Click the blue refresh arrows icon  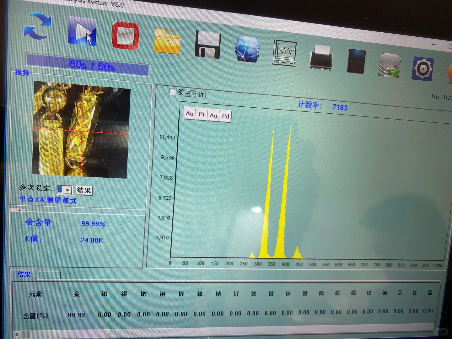37,26
